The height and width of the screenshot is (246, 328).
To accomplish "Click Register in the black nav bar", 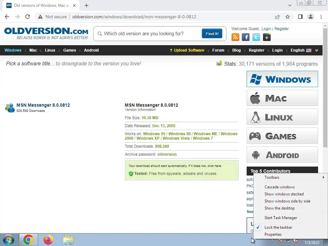I will point(257,50).
